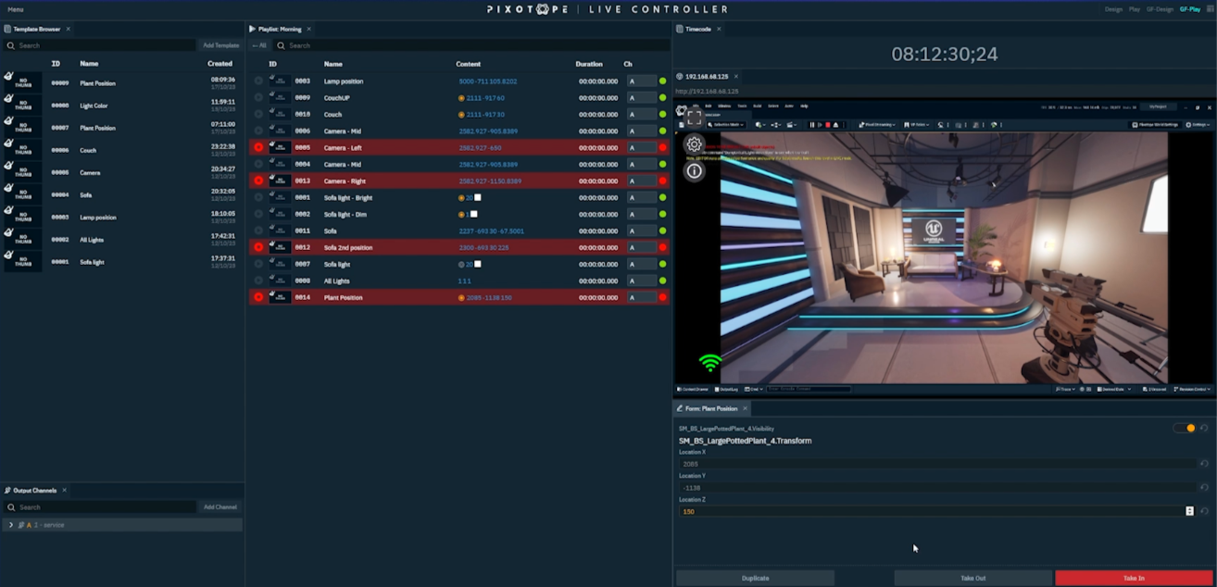
Task: Select the All Lights template in Template Browser
Action: [122, 239]
